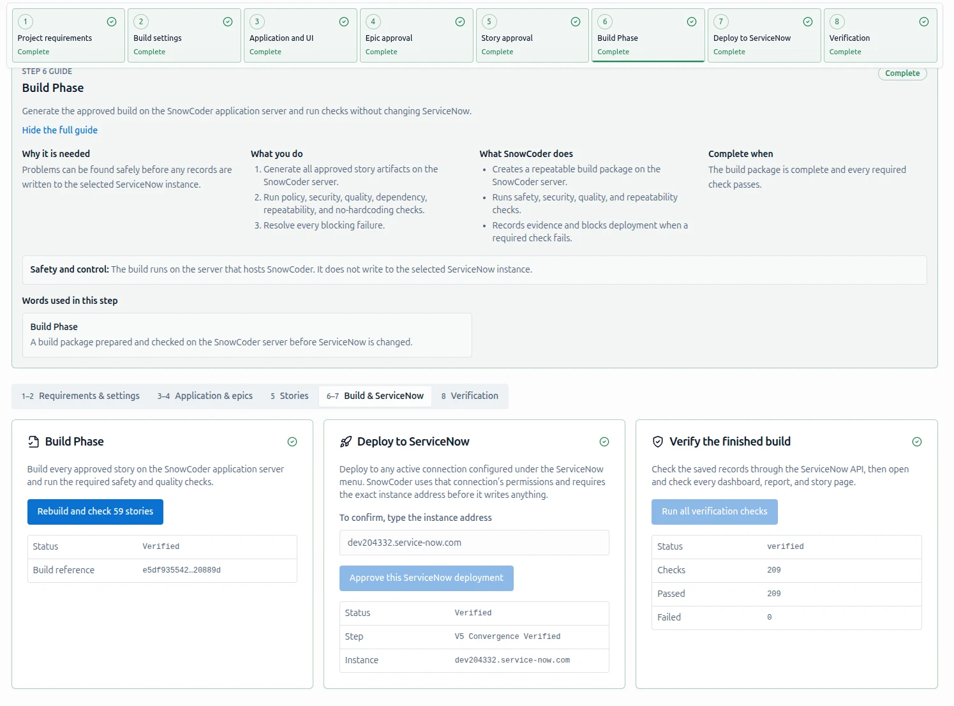
Task: Click the rocket icon beside Deploy to ServiceNow
Action: point(346,442)
